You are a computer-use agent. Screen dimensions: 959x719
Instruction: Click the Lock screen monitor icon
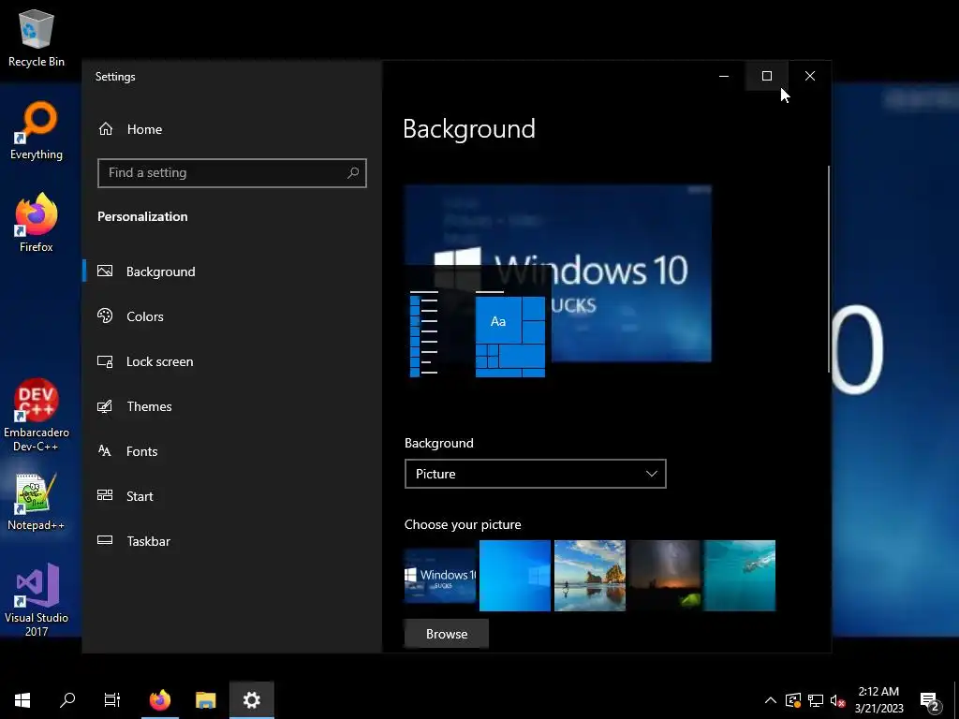pyautogui.click(x=105, y=361)
